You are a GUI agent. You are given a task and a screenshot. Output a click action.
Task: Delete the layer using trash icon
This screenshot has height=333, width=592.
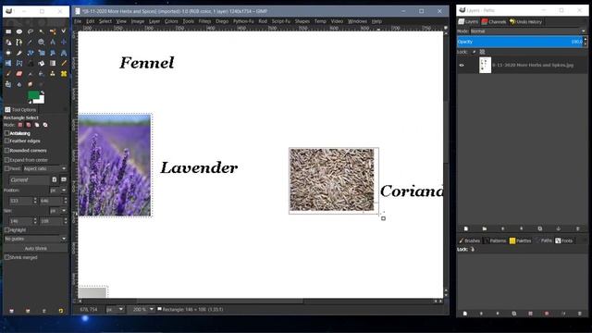tap(577, 228)
